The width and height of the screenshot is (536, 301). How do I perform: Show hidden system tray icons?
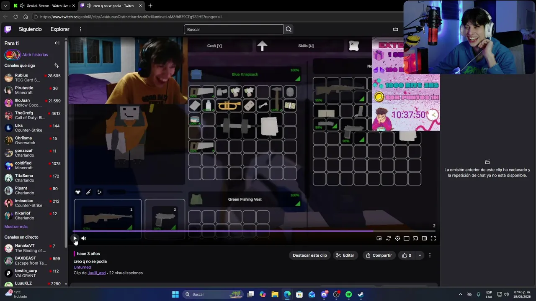[461, 294]
